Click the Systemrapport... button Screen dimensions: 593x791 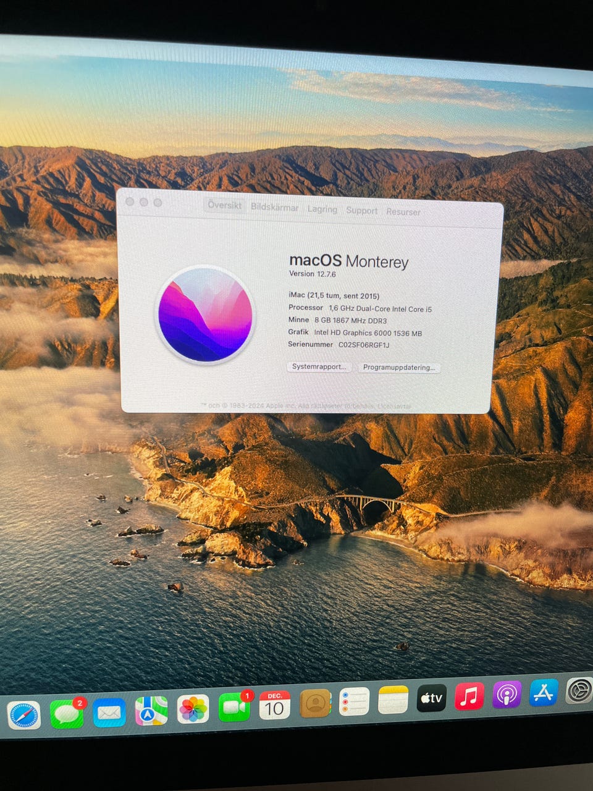tap(319, 366)
